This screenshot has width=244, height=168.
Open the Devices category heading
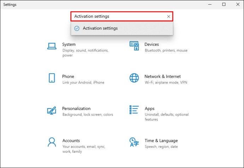coord(152,44)
